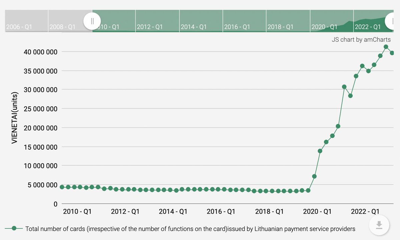The image size is (400, 240).
Task: Click the 2020 - Q1 x-axis label
Action: coord(317,211)
